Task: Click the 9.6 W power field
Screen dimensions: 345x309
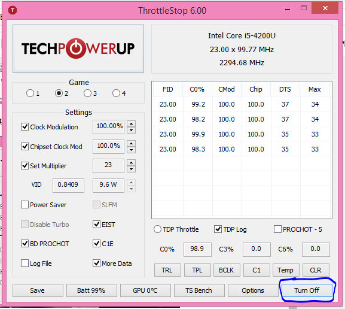Action: 108,186
